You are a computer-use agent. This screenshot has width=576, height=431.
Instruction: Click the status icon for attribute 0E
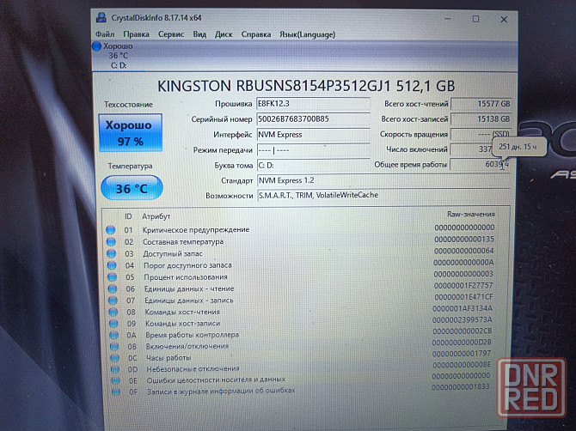115,380
